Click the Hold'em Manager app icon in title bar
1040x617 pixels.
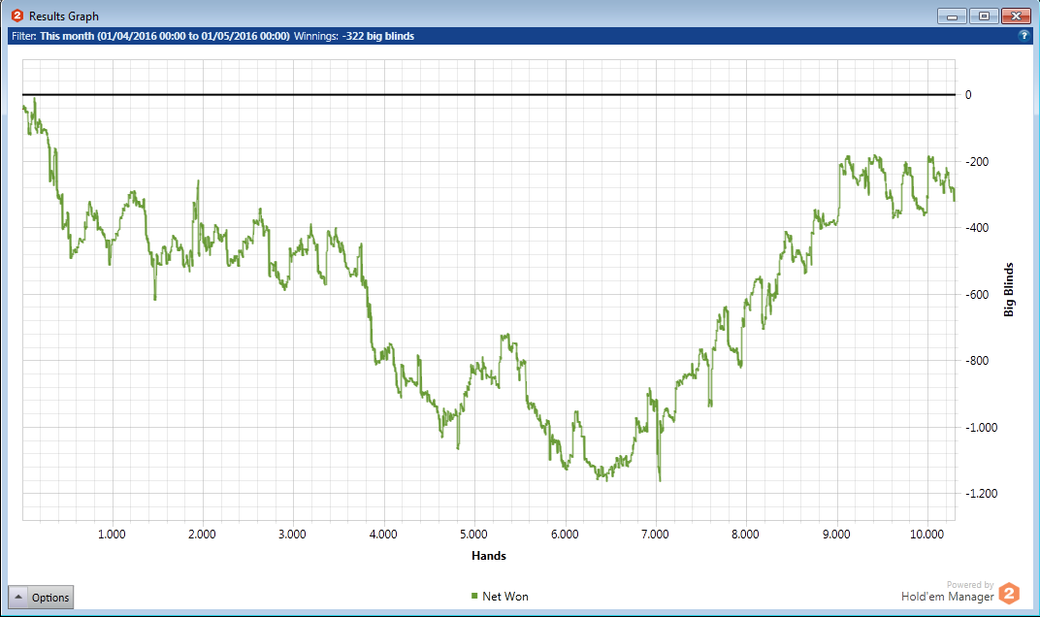pyautogui.click(x=17, y=16)
